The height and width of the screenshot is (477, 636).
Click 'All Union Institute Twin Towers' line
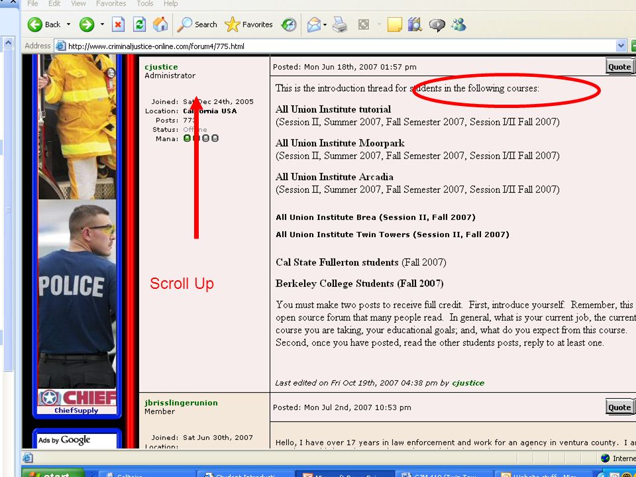click(x=392, y=235)
